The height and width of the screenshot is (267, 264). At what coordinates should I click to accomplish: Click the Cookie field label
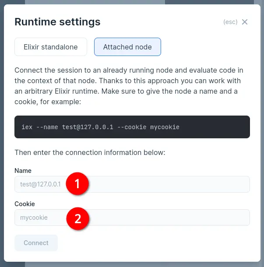[25, 204]
